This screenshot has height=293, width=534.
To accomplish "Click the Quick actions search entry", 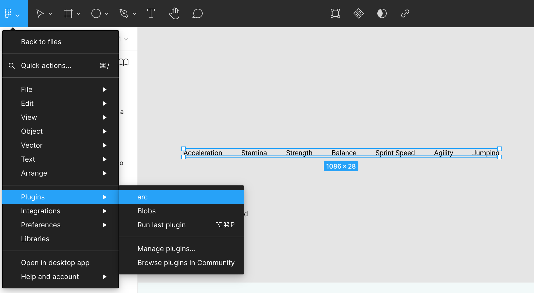I will 46,66.
